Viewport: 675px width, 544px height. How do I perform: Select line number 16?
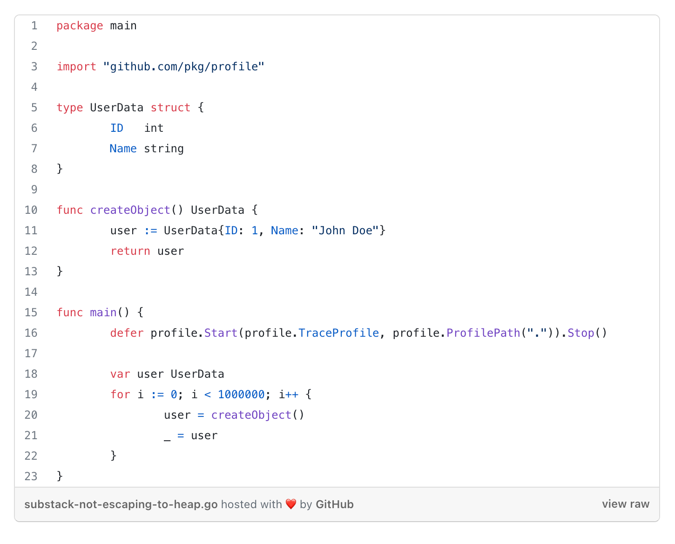(31, 333)
